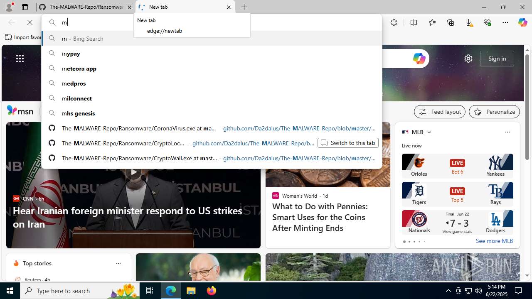
Task: Open the MLB card more options
Action: (507, 132)
